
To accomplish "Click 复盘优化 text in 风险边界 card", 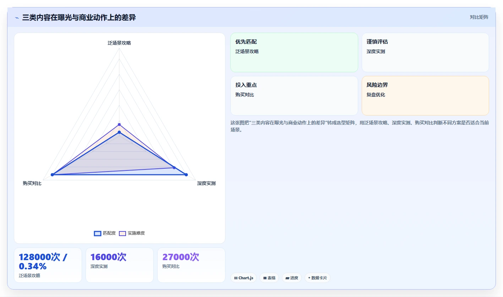I will tap(376, 95).
